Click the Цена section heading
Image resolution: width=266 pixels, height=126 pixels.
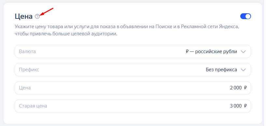point(23,17)
